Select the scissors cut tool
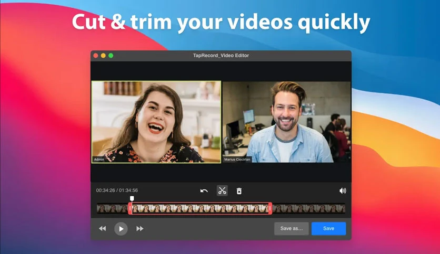 click(x=222, y=191)
